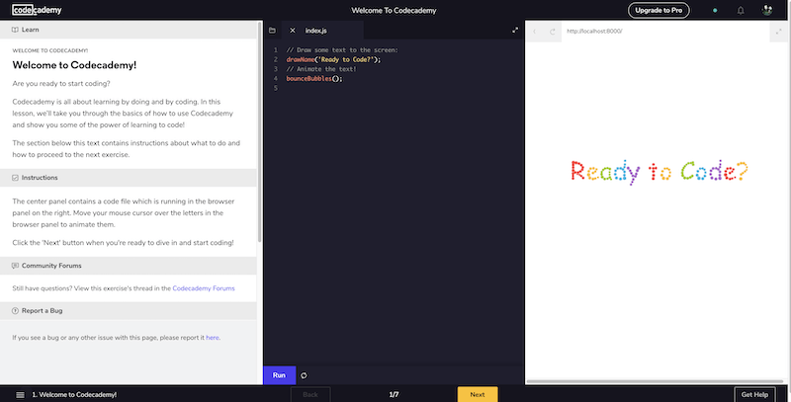791x402 pixels.
Task: Collapse the Report a Bug section header
Action: coord(129,311)
